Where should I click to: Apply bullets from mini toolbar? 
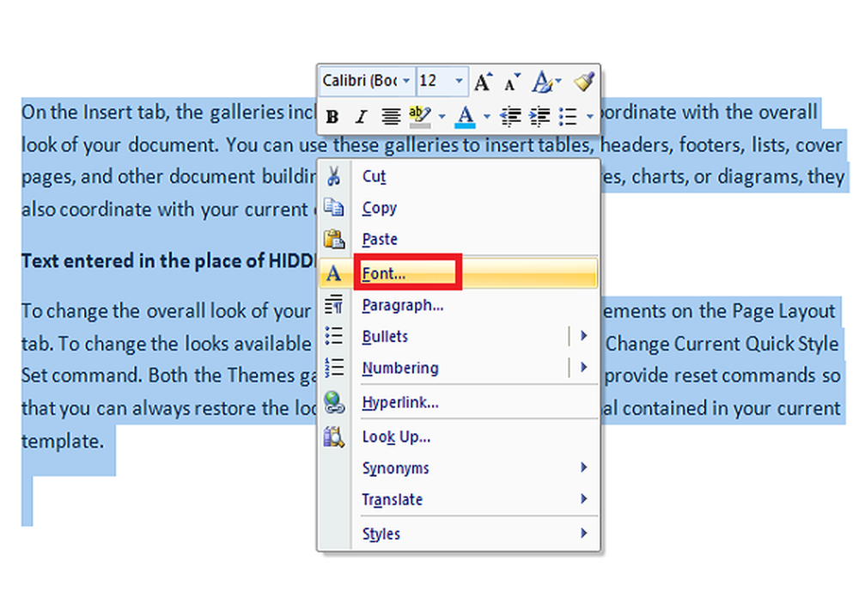[568, 116]
